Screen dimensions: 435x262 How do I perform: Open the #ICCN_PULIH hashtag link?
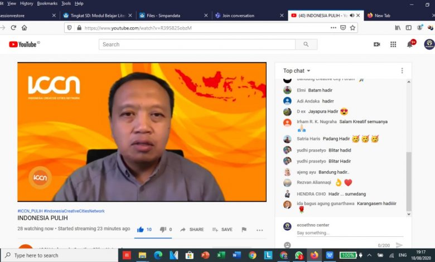(30, 211)
